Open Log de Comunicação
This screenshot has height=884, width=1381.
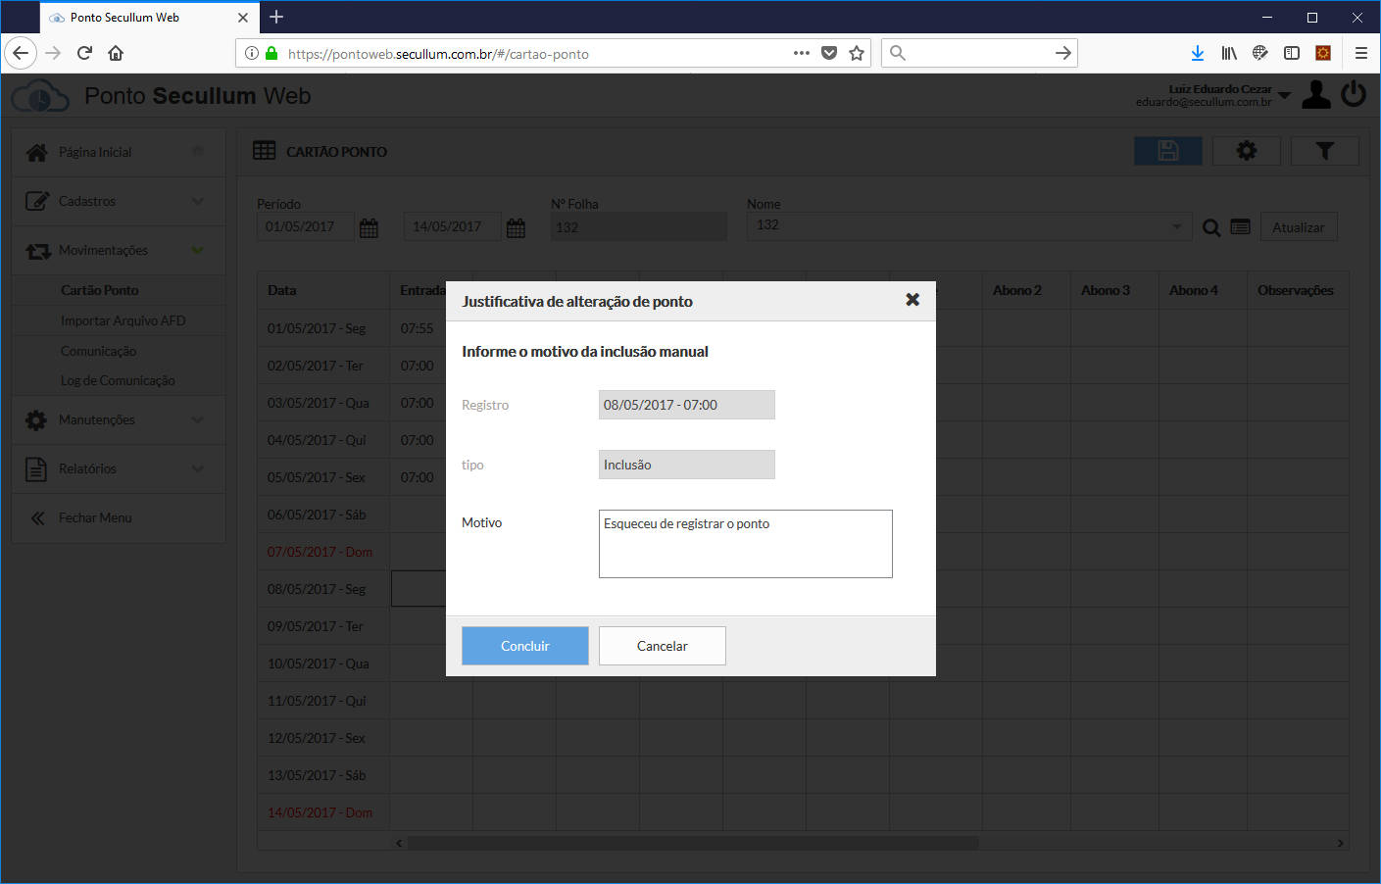click(118, 380)
